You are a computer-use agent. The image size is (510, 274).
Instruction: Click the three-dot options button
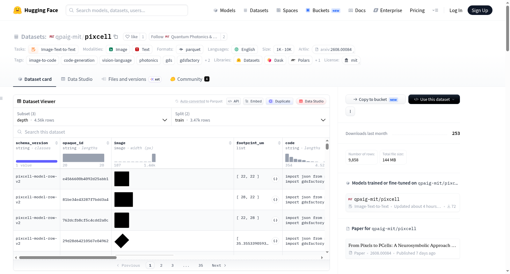(350, 111)
